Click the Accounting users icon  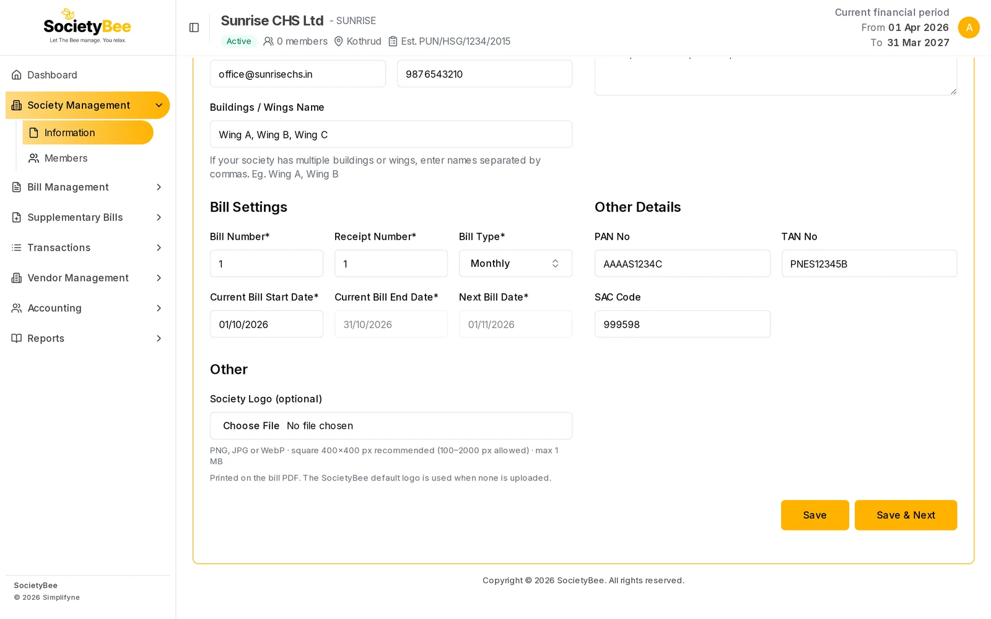coord(17,308)
